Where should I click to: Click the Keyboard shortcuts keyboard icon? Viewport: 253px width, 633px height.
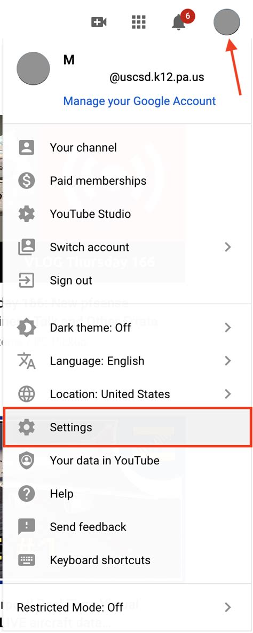[x=27, y=560]
